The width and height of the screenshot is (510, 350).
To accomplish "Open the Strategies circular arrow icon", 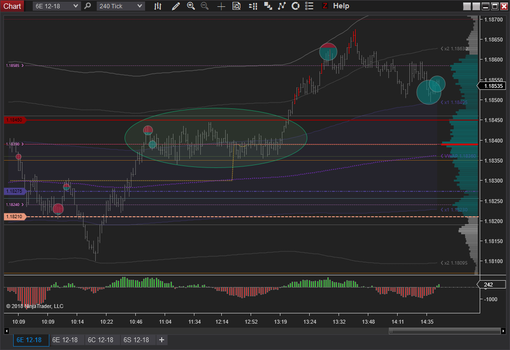I will click(296, 6).
